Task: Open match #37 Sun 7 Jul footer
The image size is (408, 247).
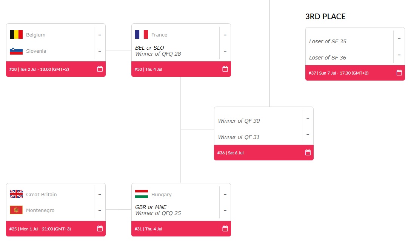Action: click(x=355, y=73)
